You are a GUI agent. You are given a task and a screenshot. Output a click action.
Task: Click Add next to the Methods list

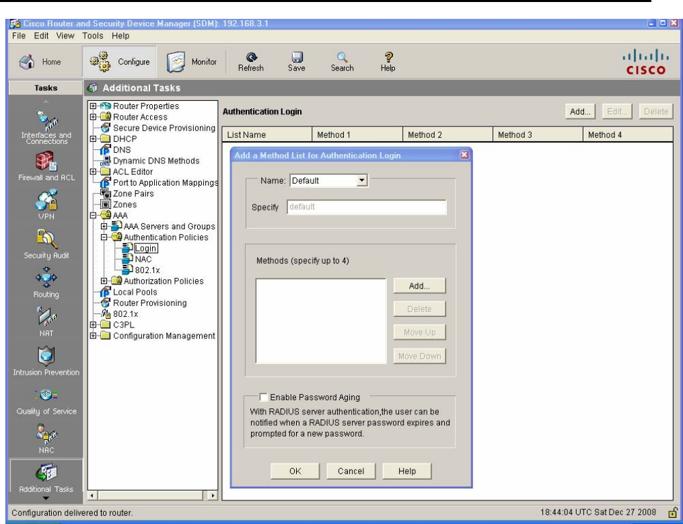tap(419, 286)
